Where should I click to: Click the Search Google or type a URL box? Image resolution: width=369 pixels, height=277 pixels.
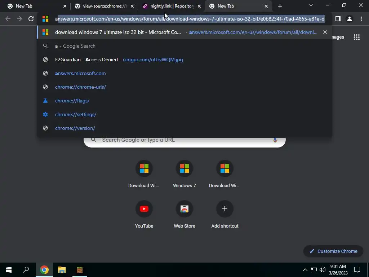tap(185, 142)
